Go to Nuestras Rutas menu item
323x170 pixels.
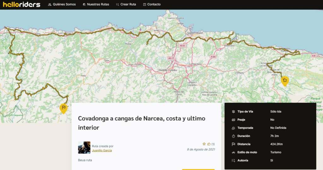pyautogui.click(x=97, y=4)
